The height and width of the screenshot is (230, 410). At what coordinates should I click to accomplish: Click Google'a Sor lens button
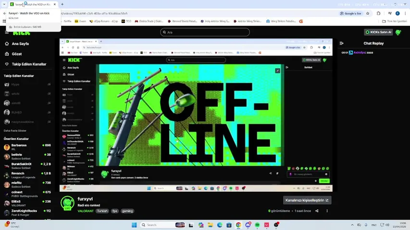click(351, 13)
